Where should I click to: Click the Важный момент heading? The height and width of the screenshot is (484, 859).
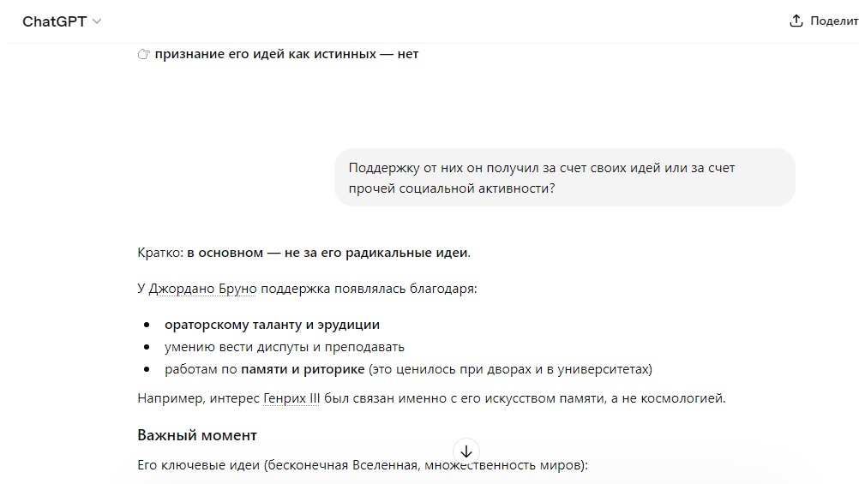(x=197, y=435)
